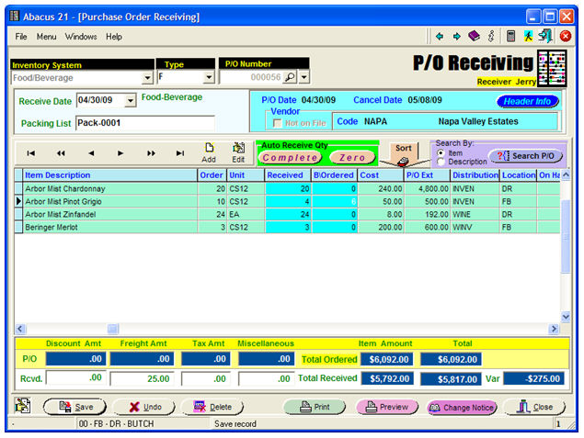
Task: Click the Packing List input field
Action: (x=144, y=122)
